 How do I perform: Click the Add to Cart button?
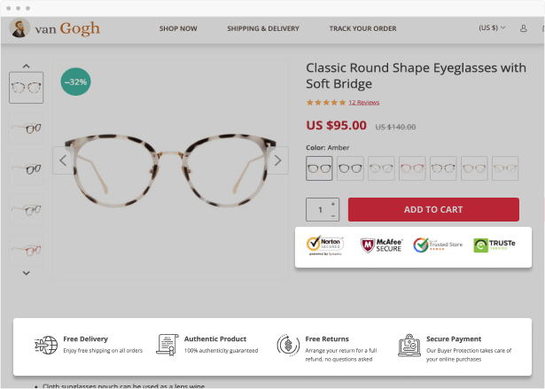433,210
